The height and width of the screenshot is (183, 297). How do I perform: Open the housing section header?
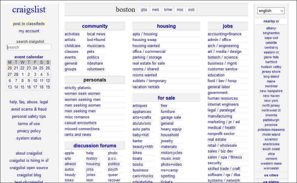[x=166, y=26]
